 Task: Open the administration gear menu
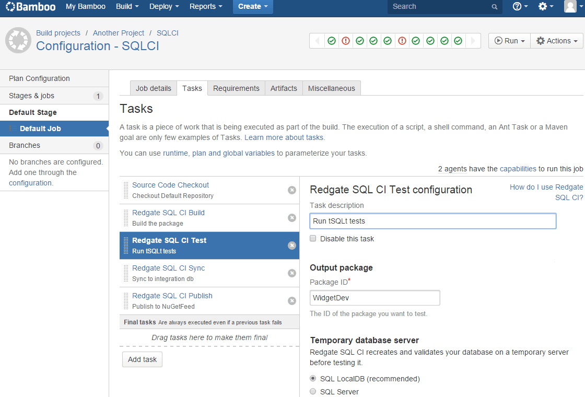tap(546, 7)
